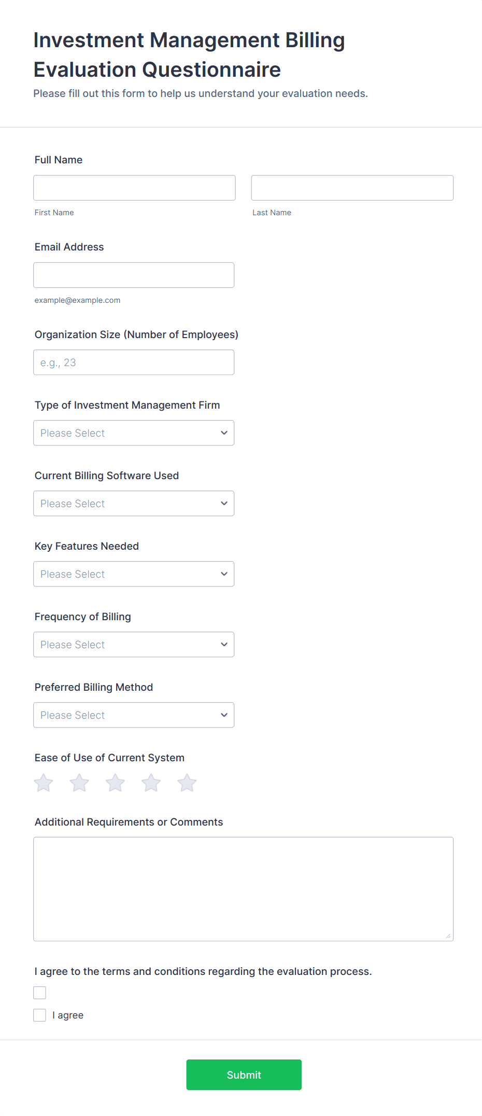
Task: Rate ease of use one star
Action: point(44,783)
